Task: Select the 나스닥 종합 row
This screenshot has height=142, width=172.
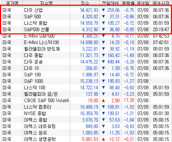Action: [x=86, y=23]
